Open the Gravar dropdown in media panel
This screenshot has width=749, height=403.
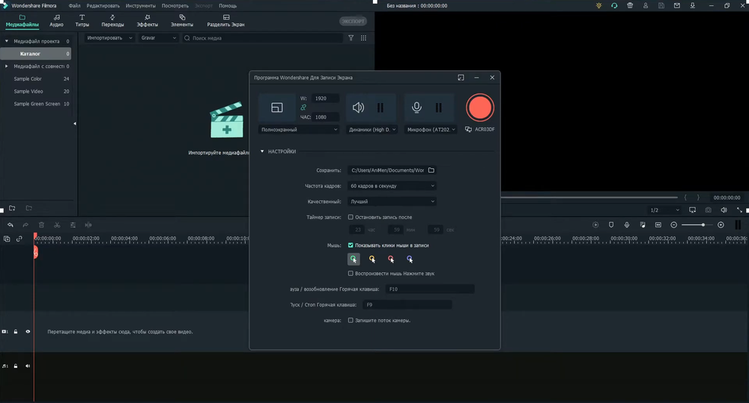pos(158,38)
